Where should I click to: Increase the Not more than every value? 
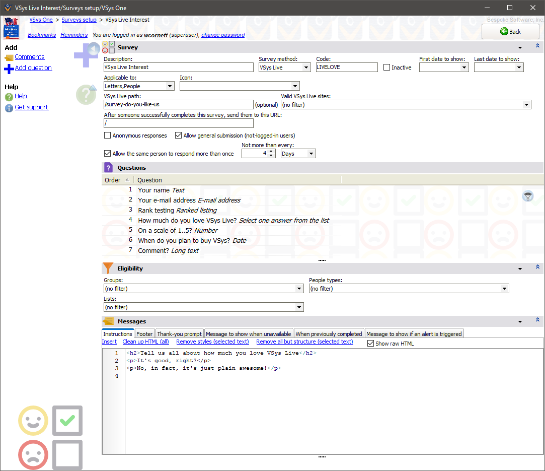[x=272, y=151]
